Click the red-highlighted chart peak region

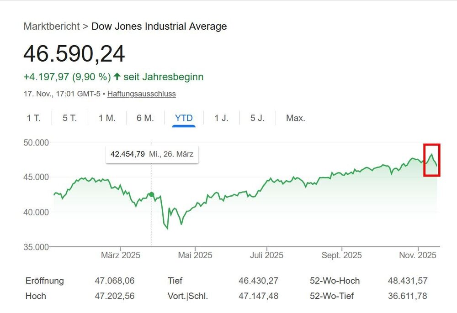pyautogui.click(x=431, y=159)
